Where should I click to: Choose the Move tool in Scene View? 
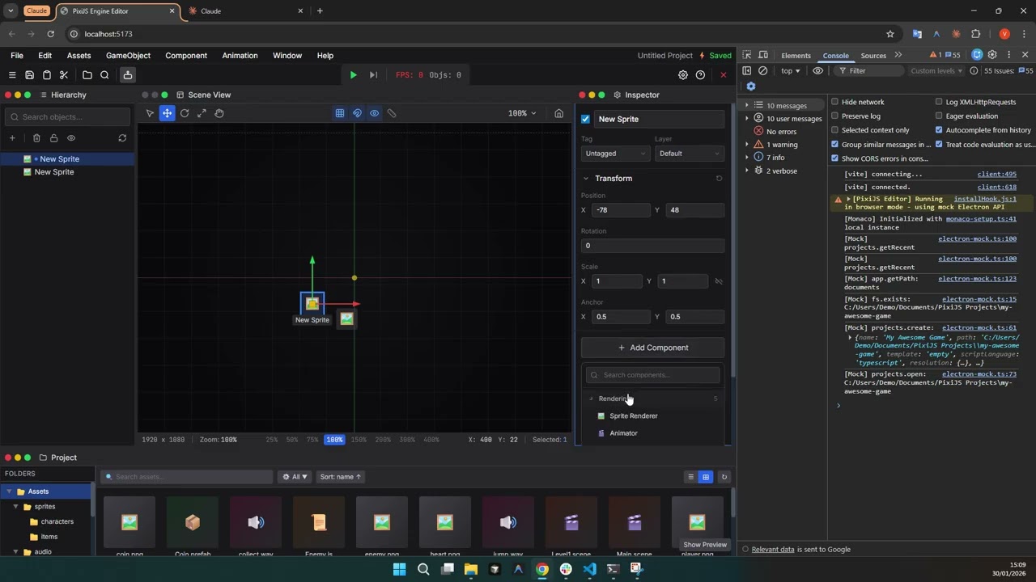pos(167,113)
